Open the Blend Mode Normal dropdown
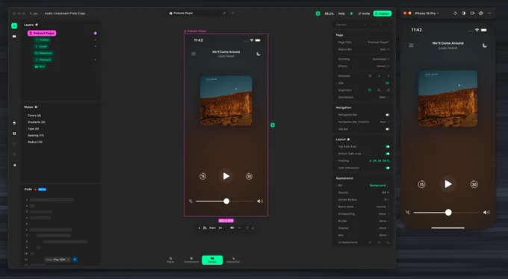Viewport: 508px width, 279px height. 382,207
